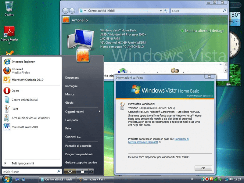
Task: Click the green signal bars tray icon
Action: click(x=216, y=179)
